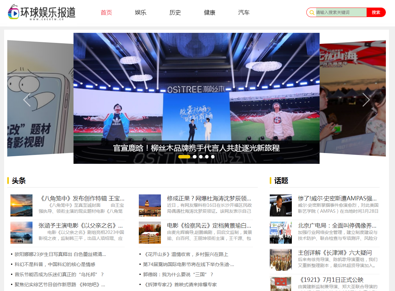Viewport: 395px width, 291px height.
Task: Open the iceberg thumbnail beside 张涵予主演电影
Action: 21,233
